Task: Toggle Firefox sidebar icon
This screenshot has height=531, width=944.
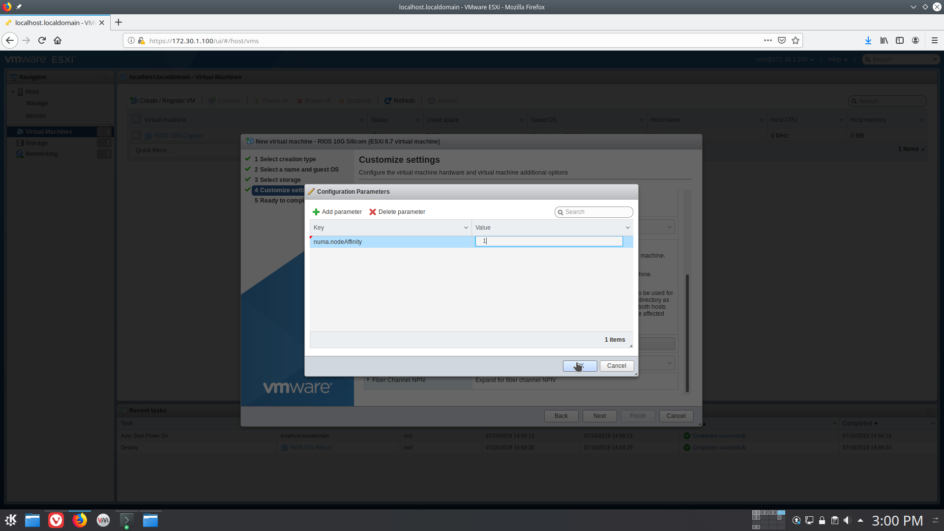Action: click(x=900, y=40)
